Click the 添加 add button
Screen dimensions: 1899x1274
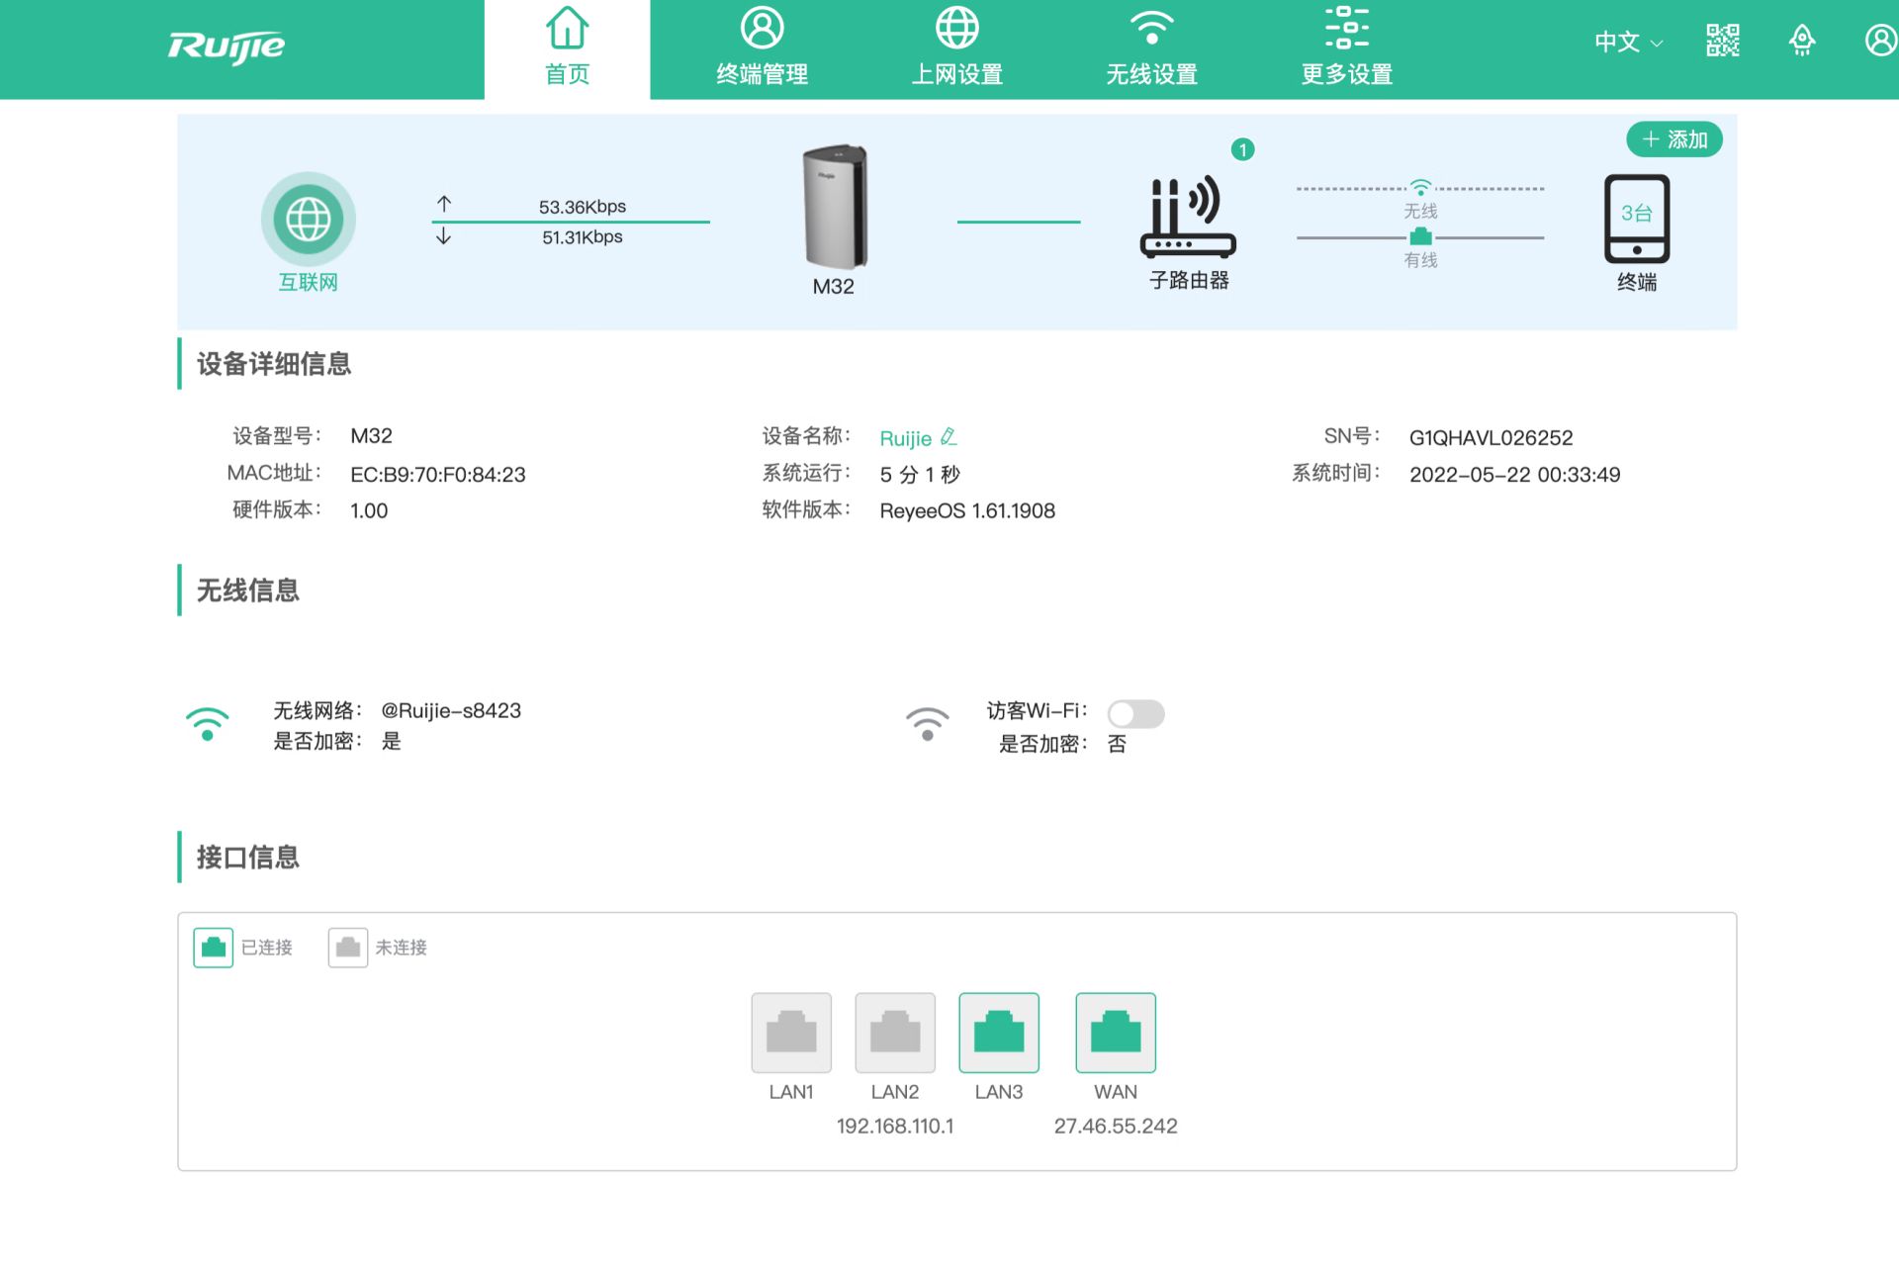point(1673,139)
